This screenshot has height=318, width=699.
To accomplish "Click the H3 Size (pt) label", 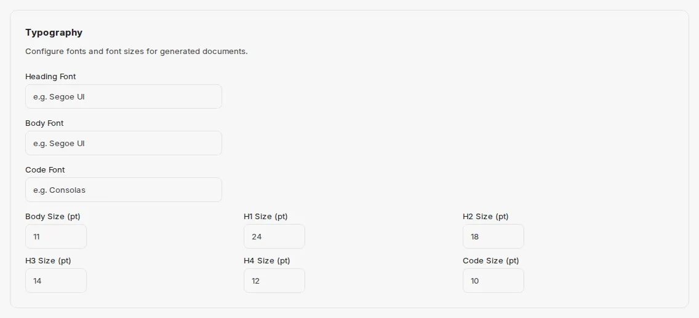I will [48, 261].
